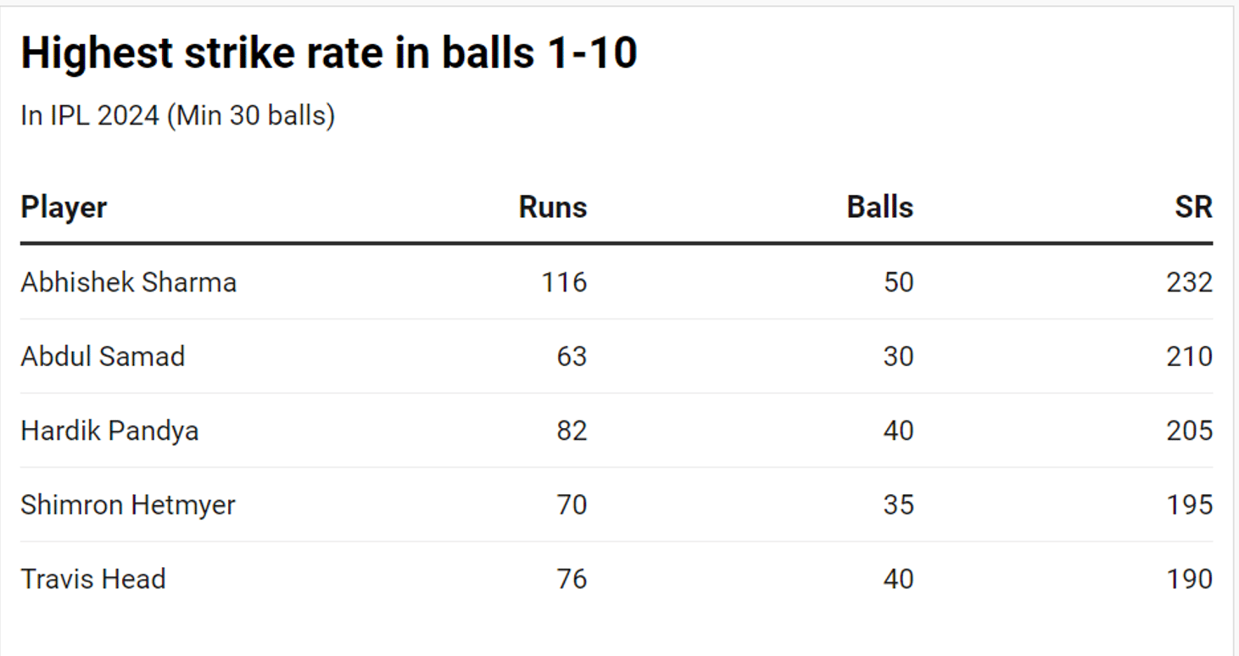This screenshot has height=656, width=1239.
Task: Select the Shimron Hetmyer player name
Action: pos(128,505)
